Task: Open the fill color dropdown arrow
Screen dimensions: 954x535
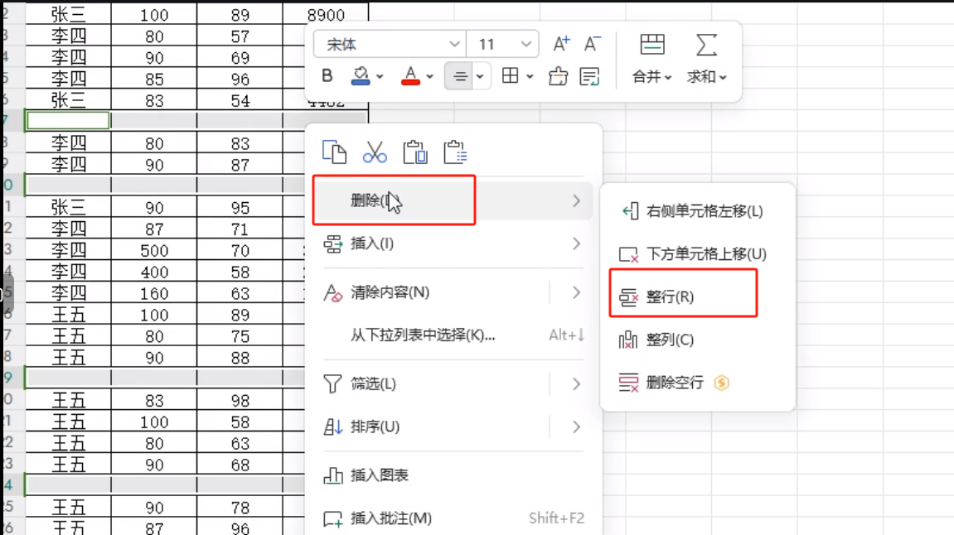Action: [380, 76]
